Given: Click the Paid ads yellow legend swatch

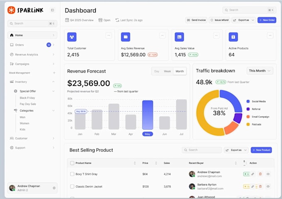Looking at the screenshot, I should 248,124.
